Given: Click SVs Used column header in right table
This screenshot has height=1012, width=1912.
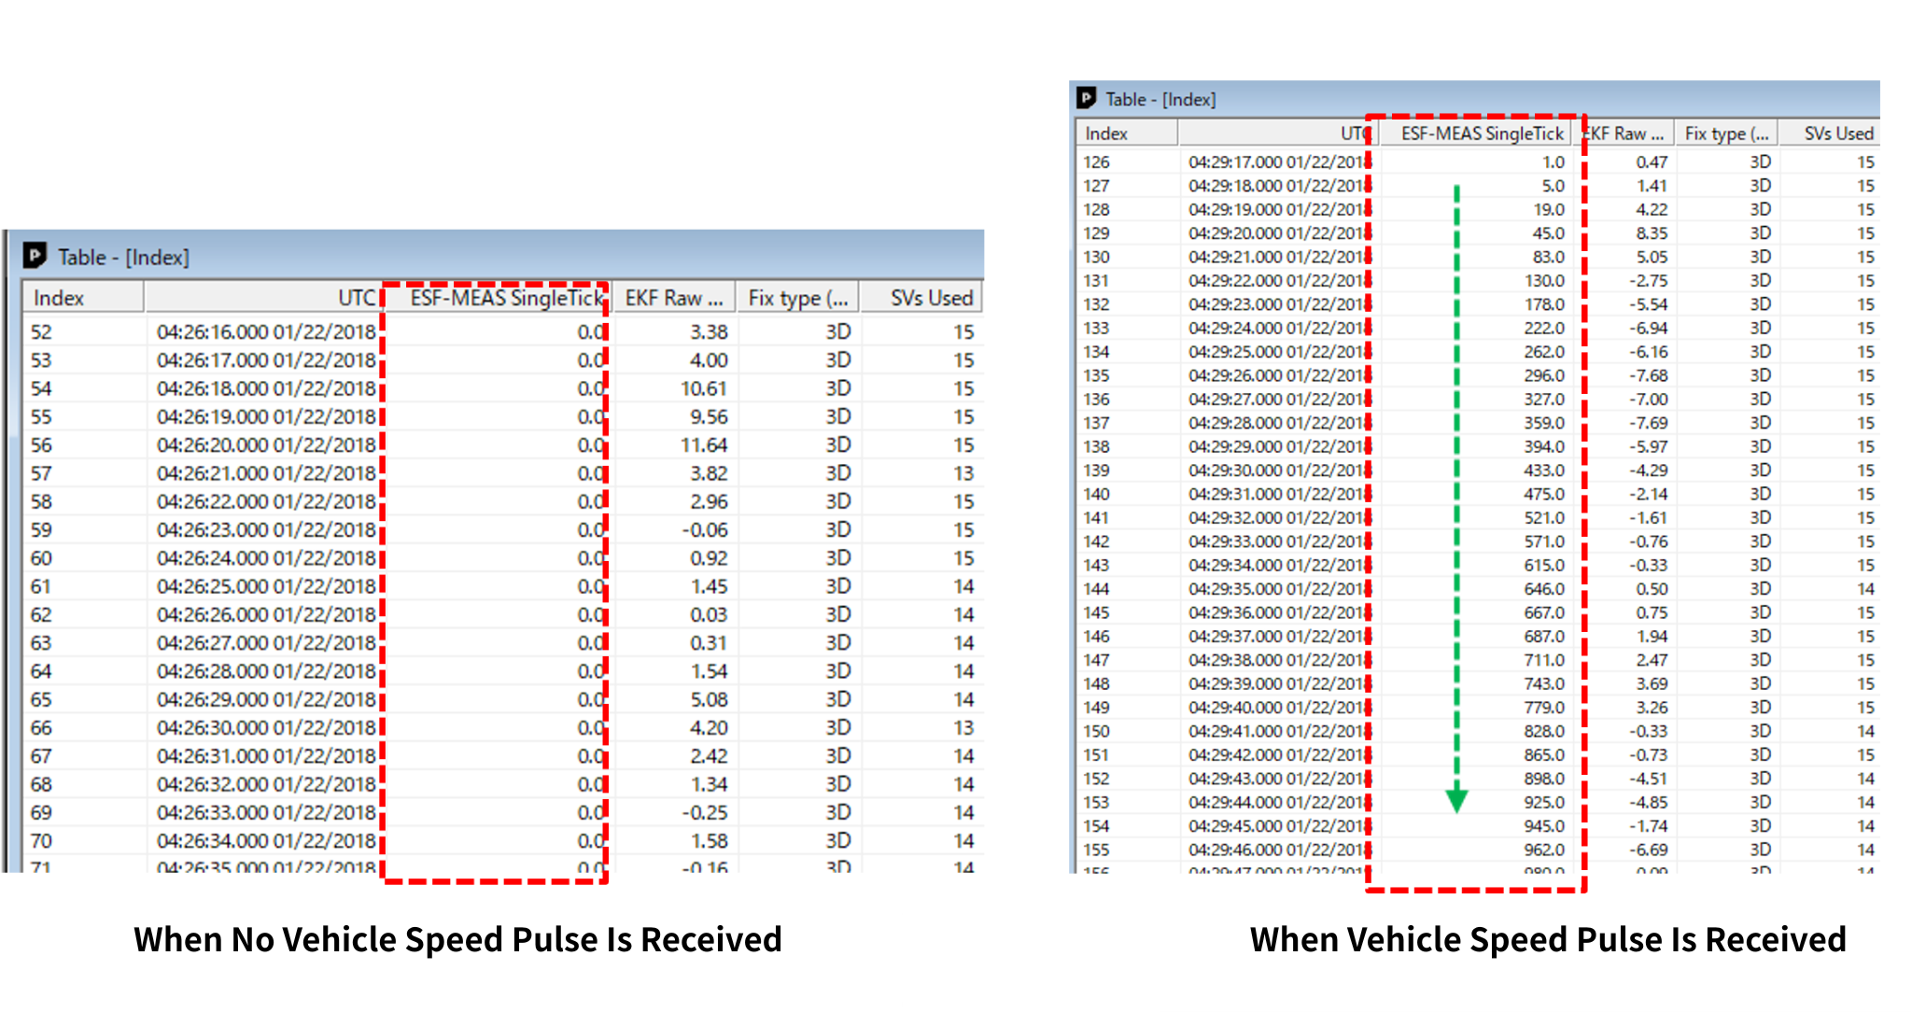Looking at the screenshot, I should tap(1829, 134).
